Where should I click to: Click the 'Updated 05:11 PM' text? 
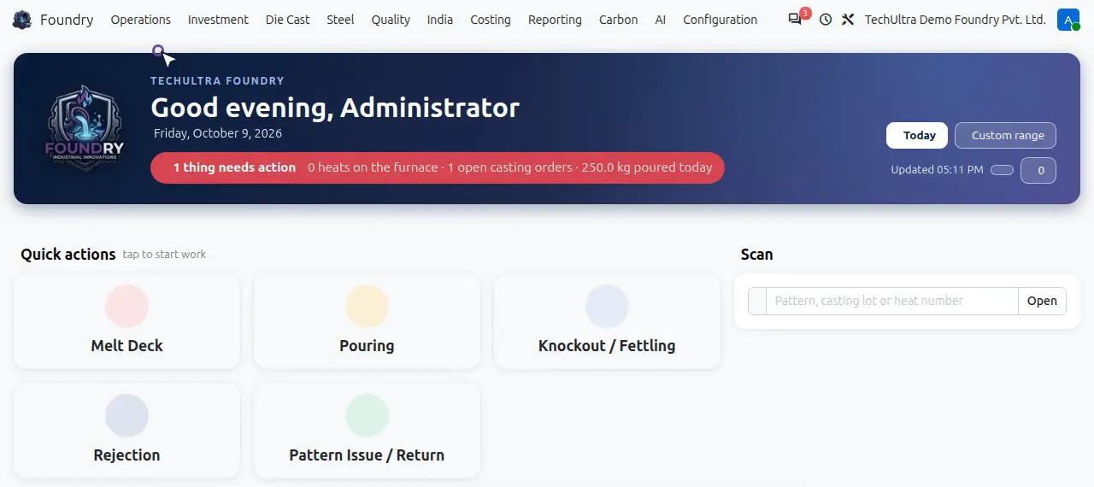[x=937, y=170]
